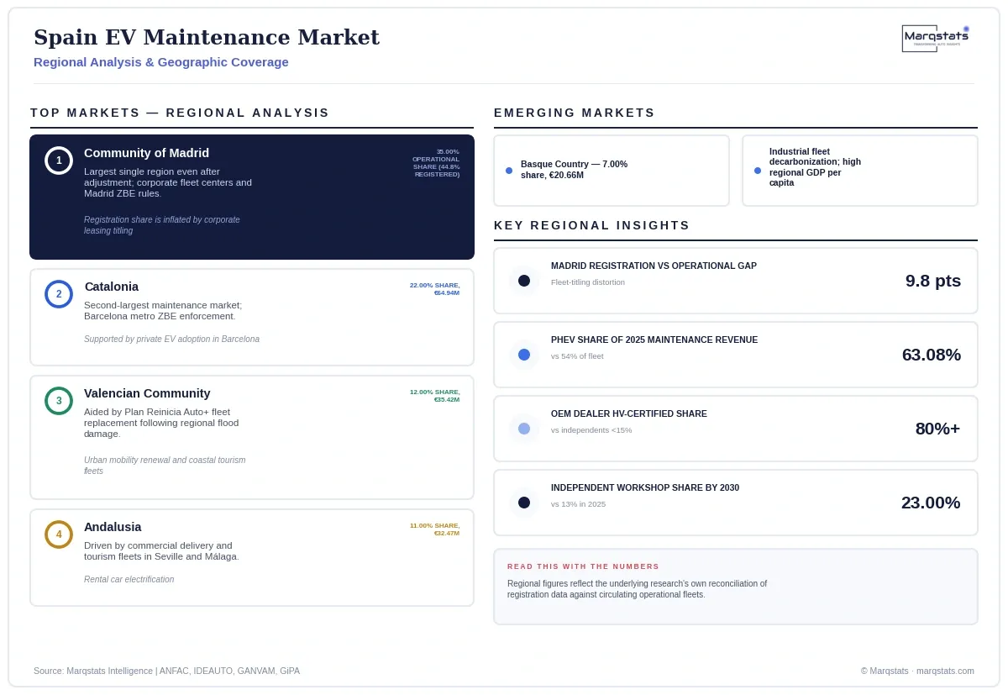Click the Valencian Community heading
This screenshot has height=695, width=1008.
[147, 393]
